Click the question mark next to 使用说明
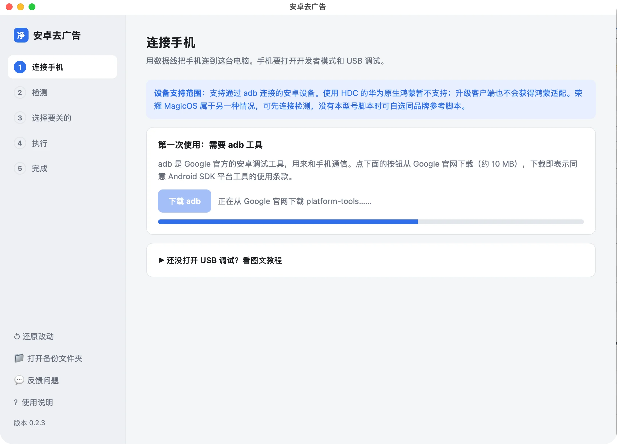This screenshot has width=617, height=444. tap(16, 402)
